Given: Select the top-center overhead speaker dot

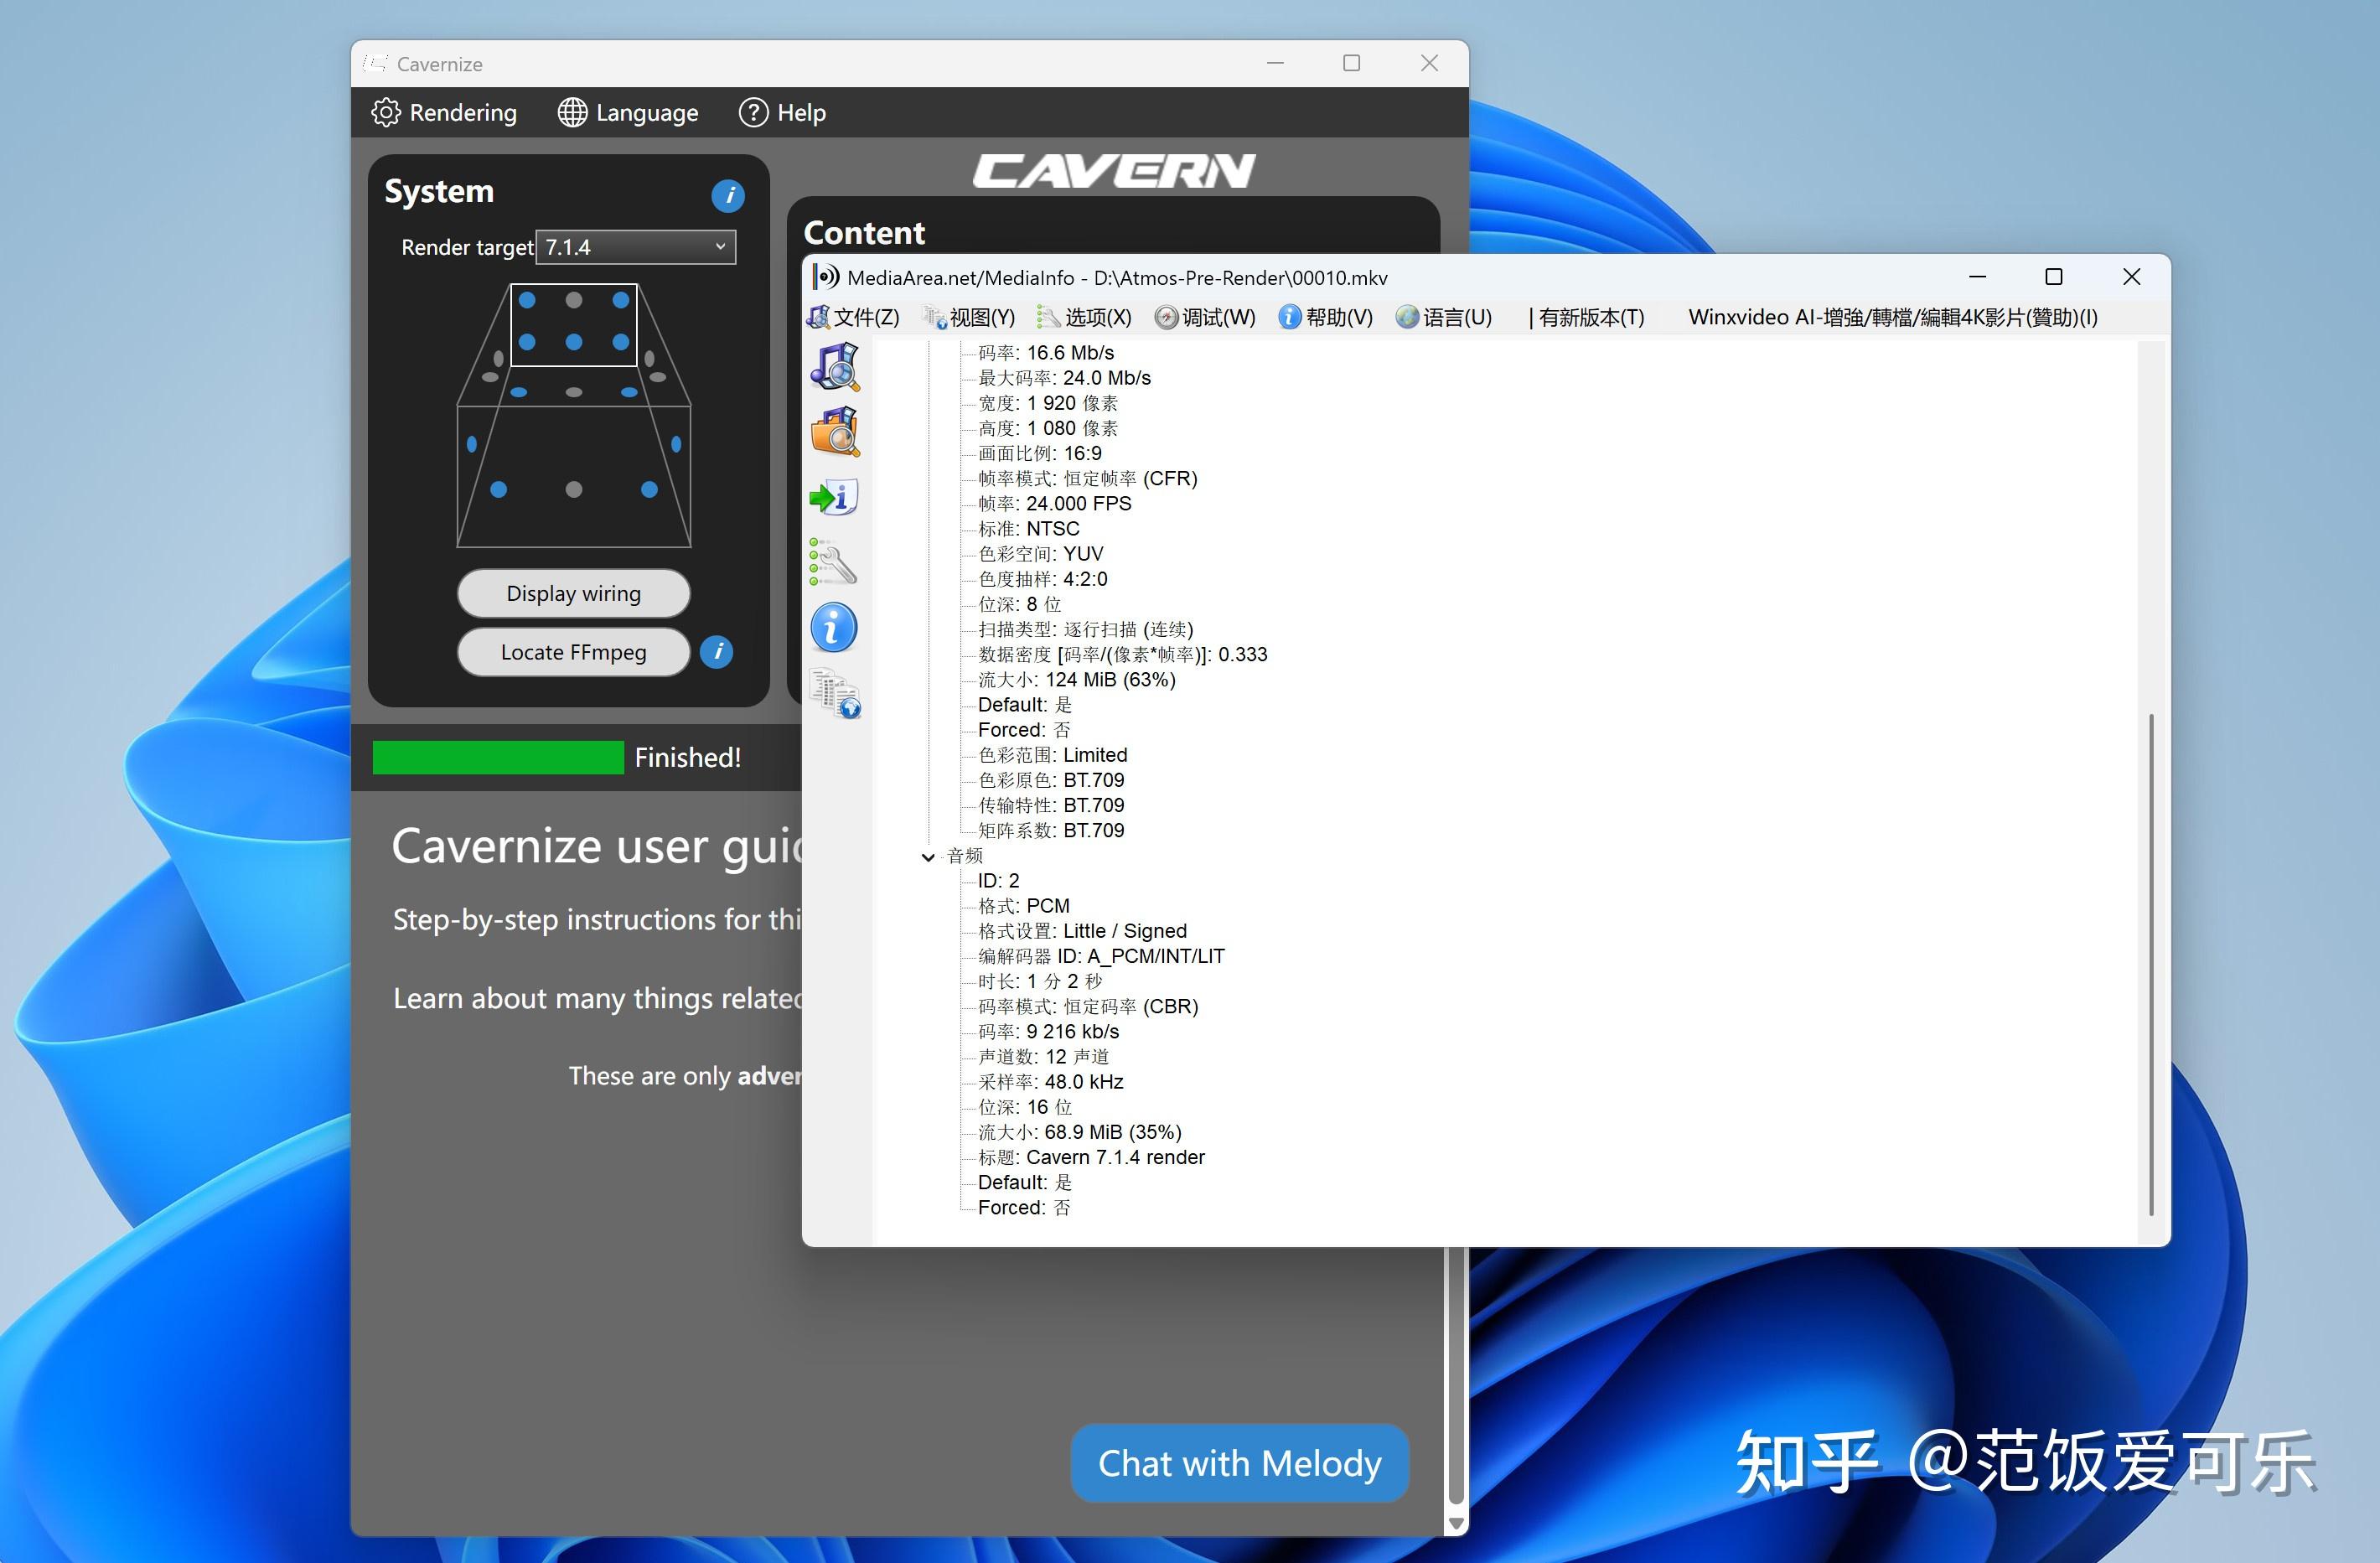Looking at the screenshot, I should pyautogui.click(x=572, y=299).
